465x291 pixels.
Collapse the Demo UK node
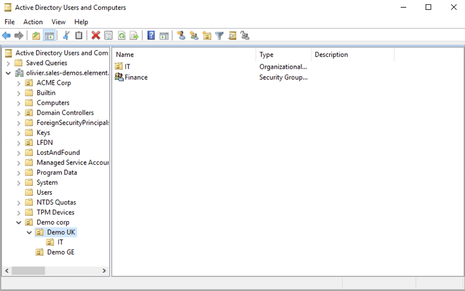(29, 233)
